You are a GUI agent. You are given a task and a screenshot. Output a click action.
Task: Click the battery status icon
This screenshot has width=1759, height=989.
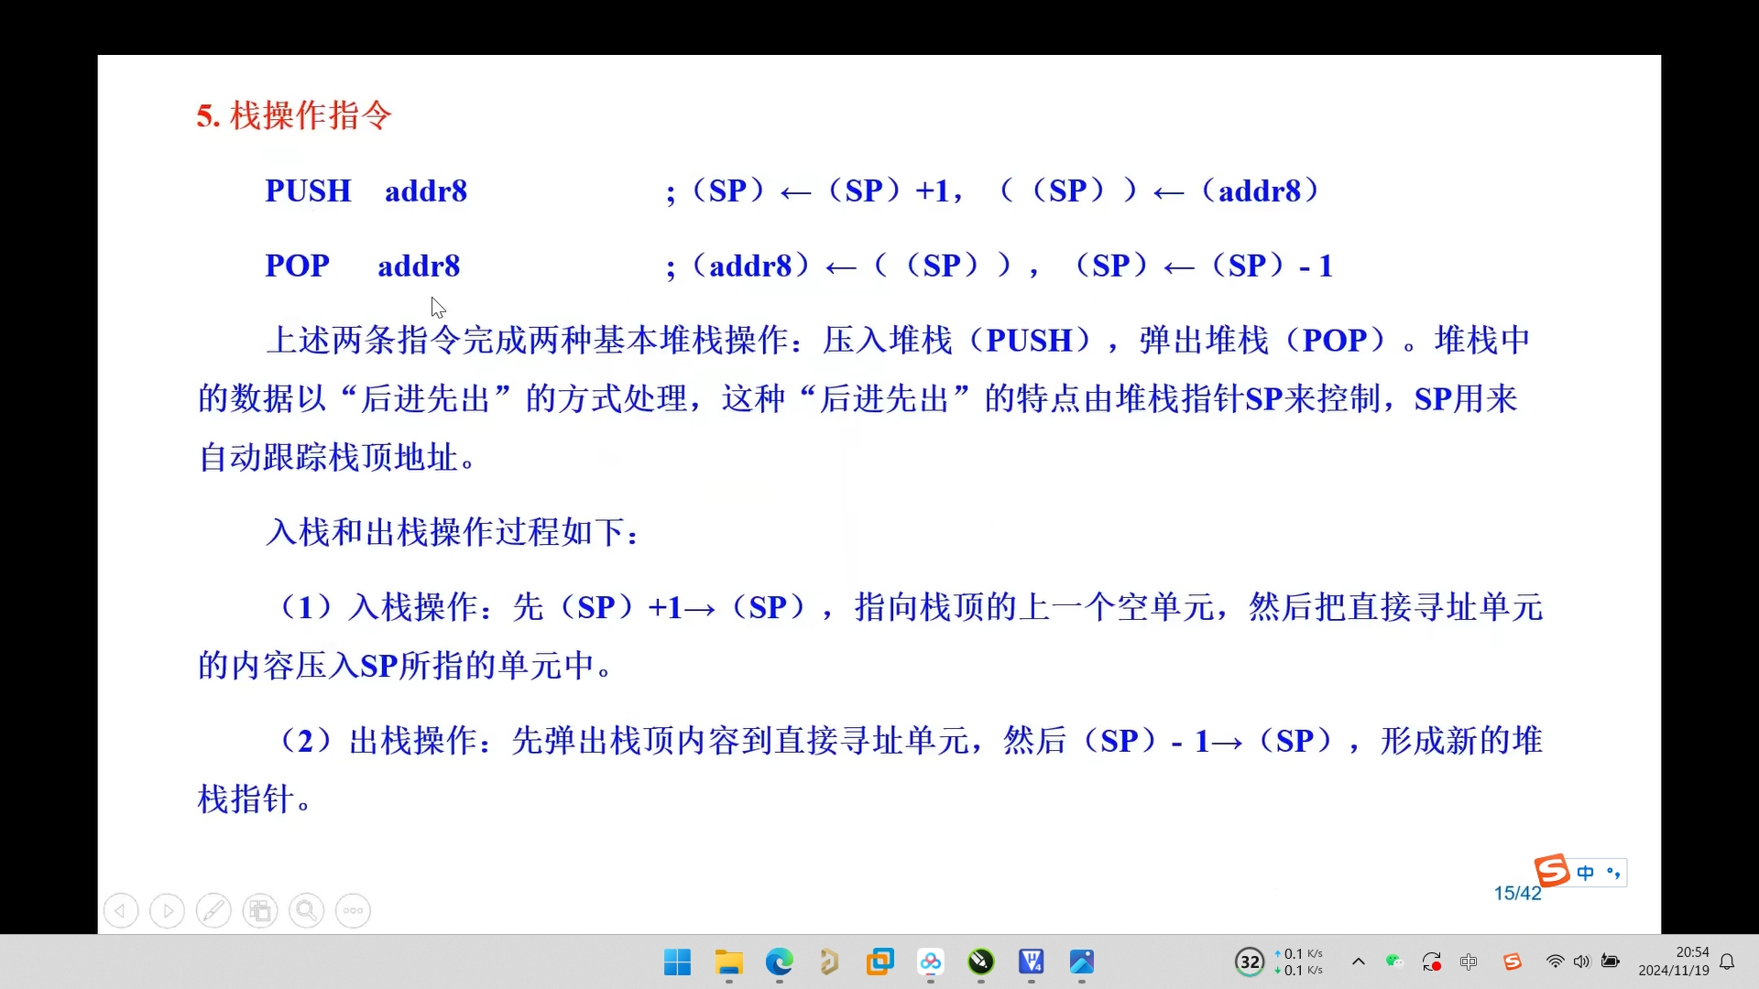(1610, 962)
